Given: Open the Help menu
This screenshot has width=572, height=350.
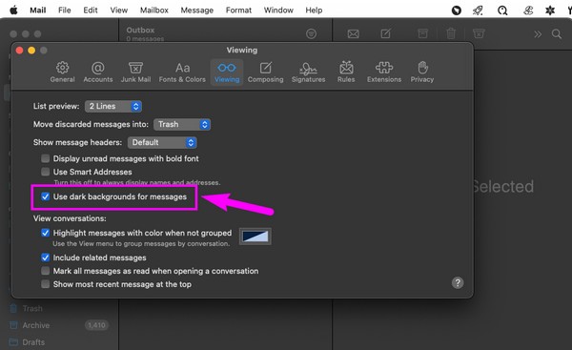Looking at the screenshot, I should coord(314,10).
